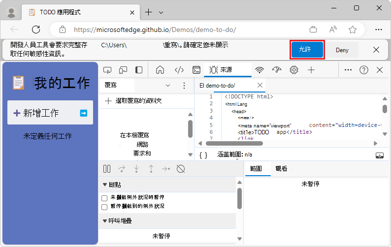Click scroll down arrow in breakpoints pane
391x247 pixels.
(239, 239)
